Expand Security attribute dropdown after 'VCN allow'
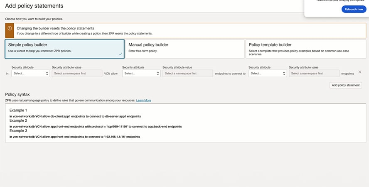 (x=141, y=73)
